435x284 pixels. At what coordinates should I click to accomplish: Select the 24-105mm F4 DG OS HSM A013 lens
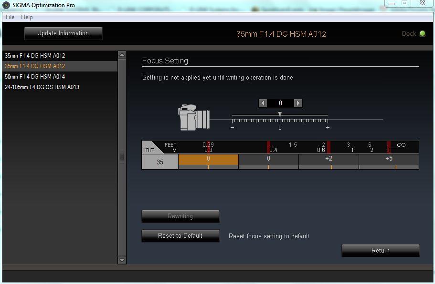click(60, 87)
